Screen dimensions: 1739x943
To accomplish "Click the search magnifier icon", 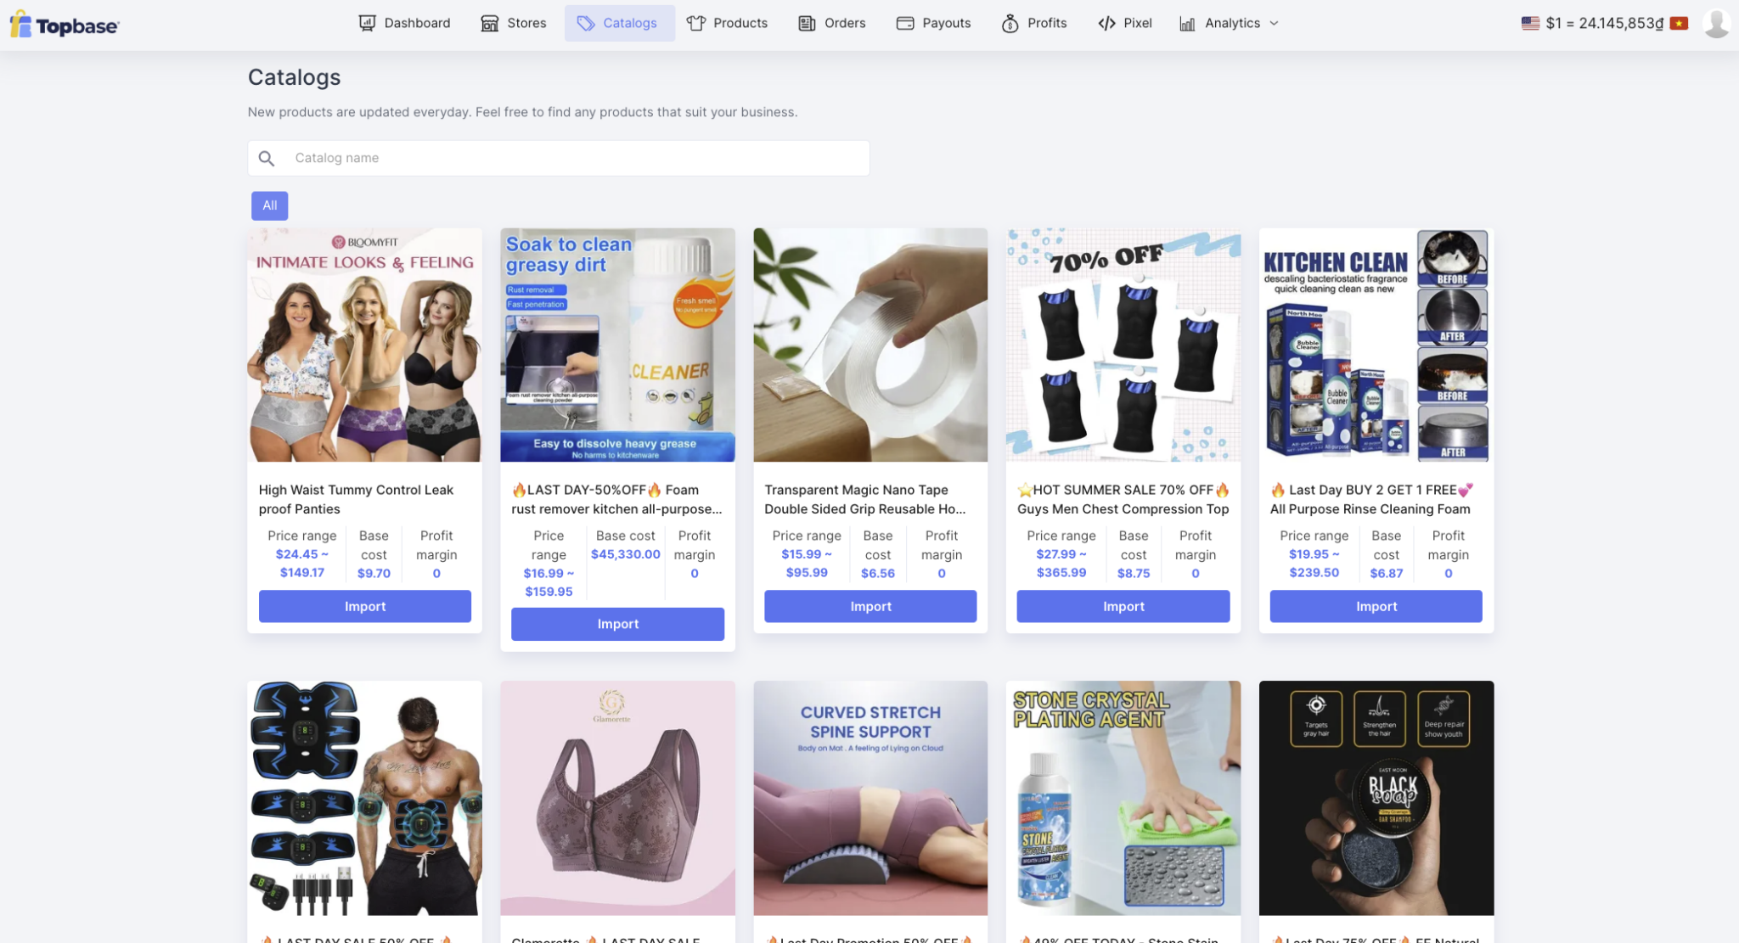I will (x=266, y=158).
